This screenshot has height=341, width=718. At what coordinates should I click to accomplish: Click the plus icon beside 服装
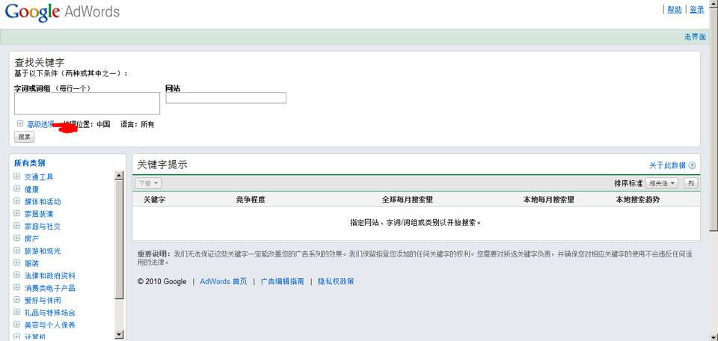coord(16,263)
